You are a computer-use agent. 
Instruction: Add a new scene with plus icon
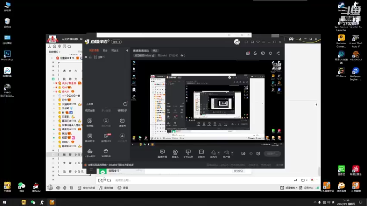(127, 50)
